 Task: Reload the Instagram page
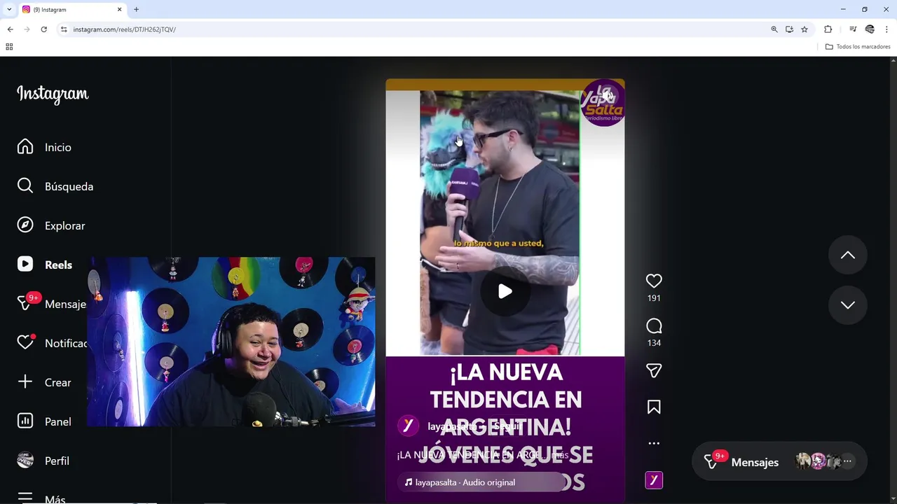click(43, 29)
